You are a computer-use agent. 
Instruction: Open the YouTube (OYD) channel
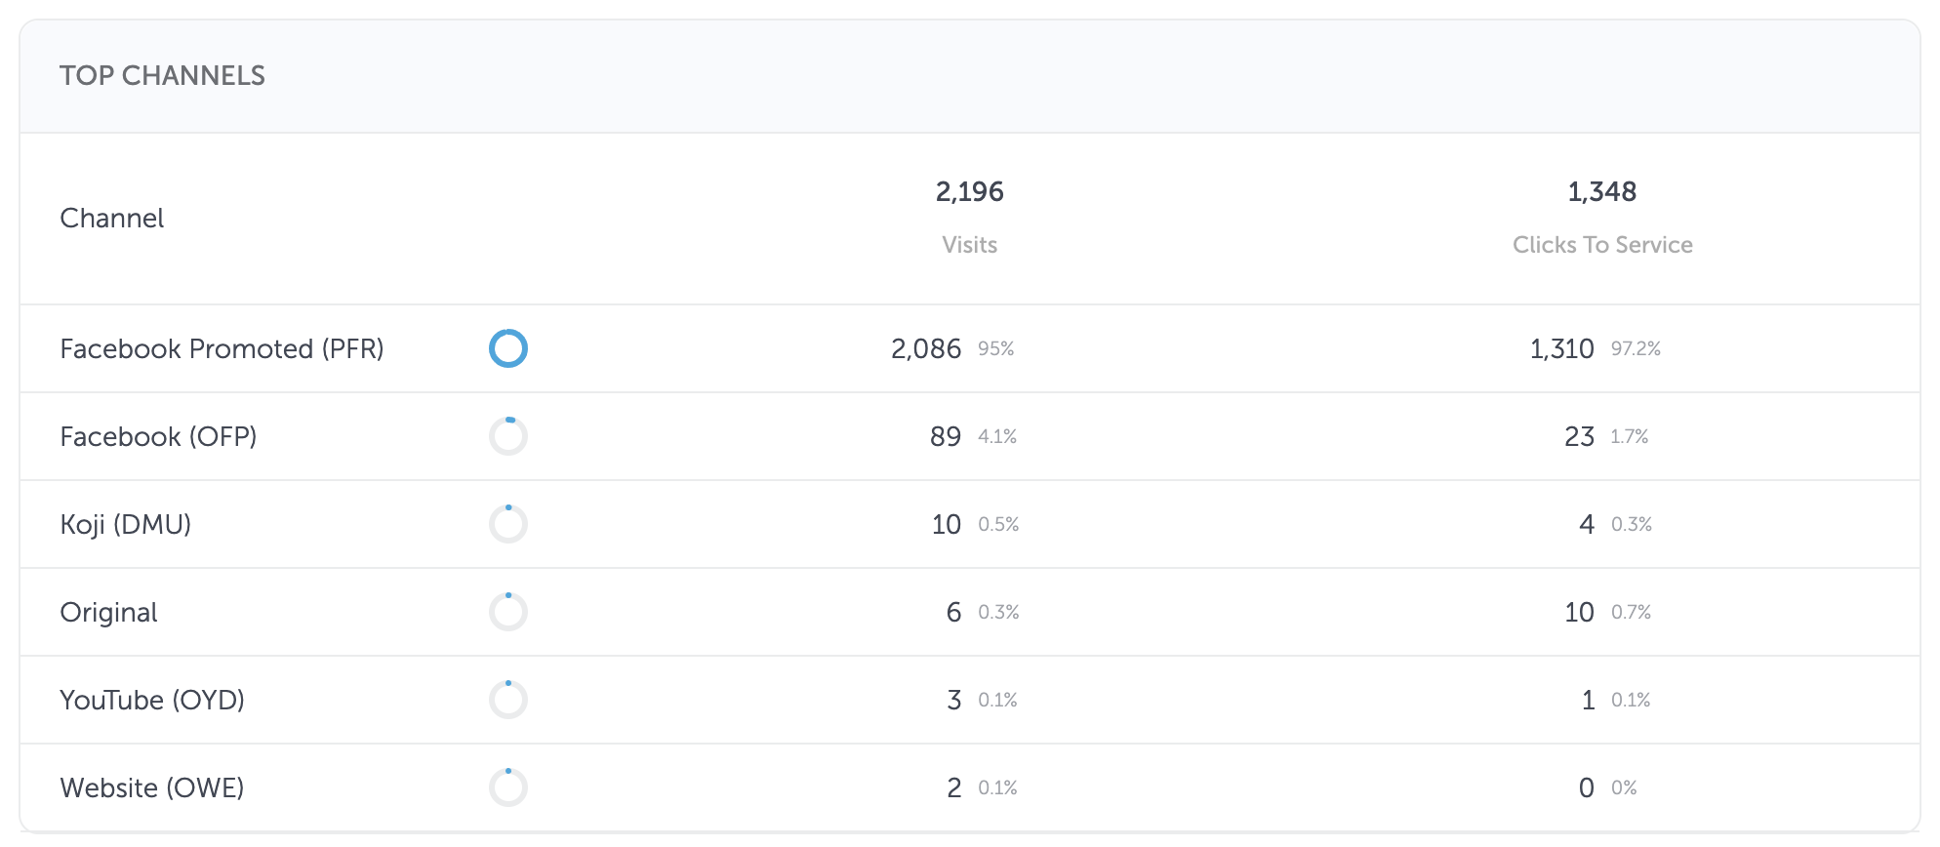coord(152,700)
